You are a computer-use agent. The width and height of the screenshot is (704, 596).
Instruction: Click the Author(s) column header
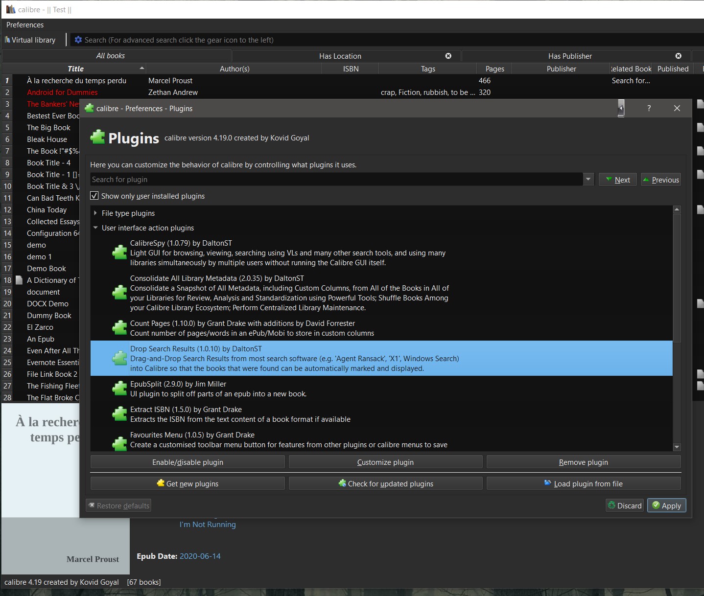click(x=235, y=69)
